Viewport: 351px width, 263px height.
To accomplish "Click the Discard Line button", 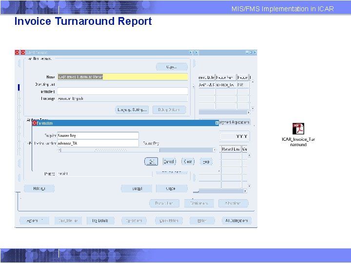I will click(164, 203).
